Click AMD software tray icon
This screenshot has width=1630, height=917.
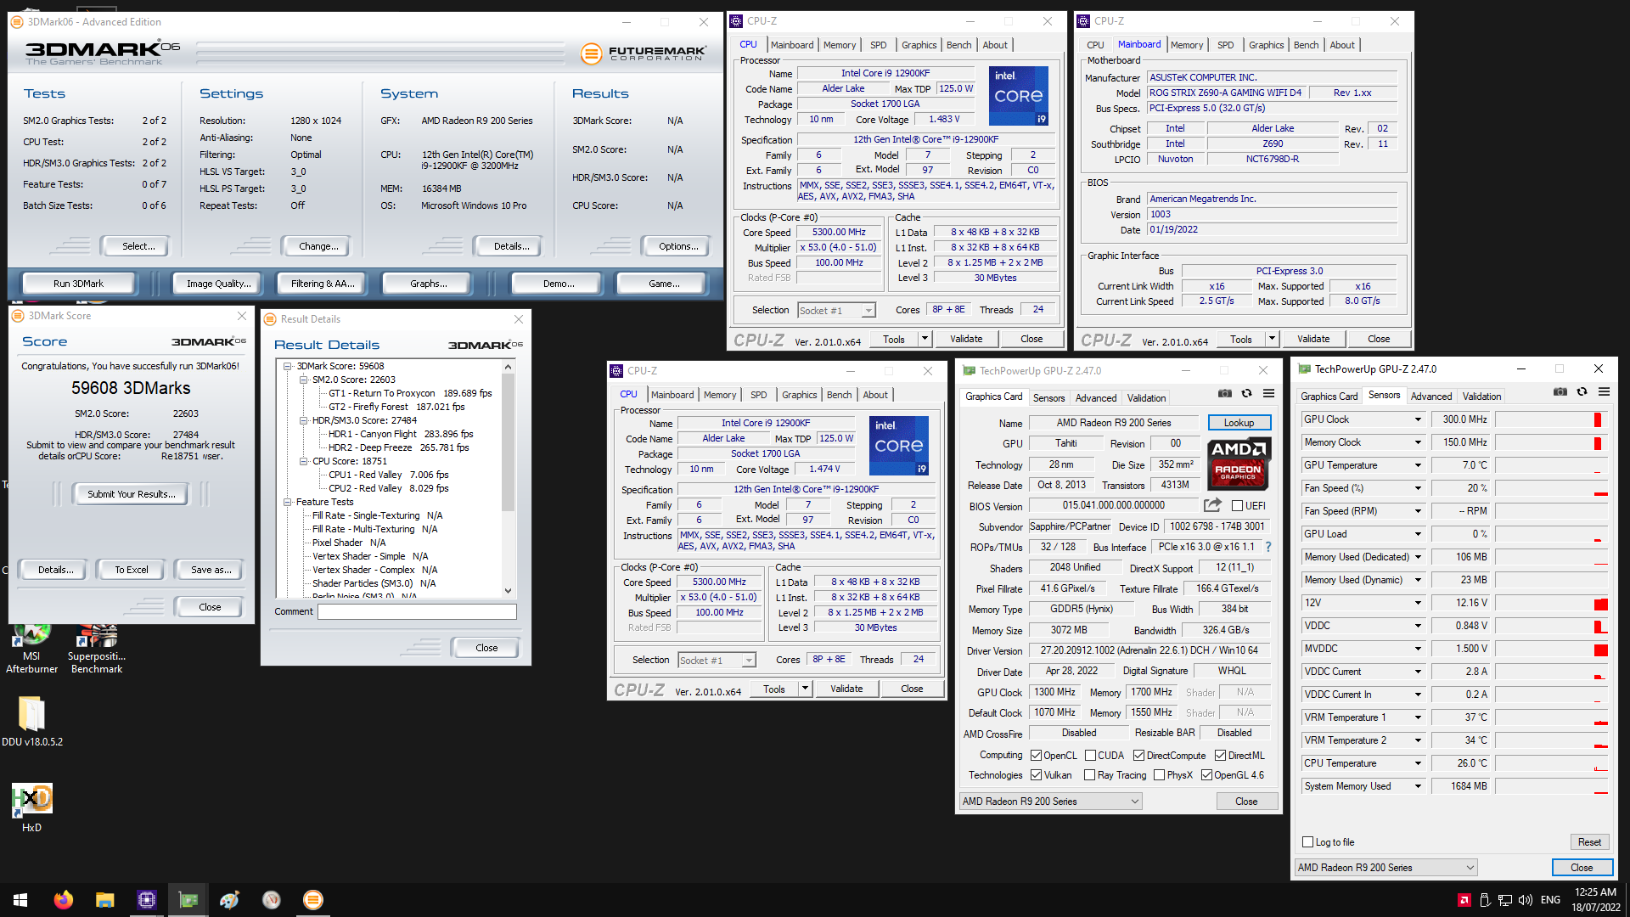pyautogui.click(x=1464, y=900)
